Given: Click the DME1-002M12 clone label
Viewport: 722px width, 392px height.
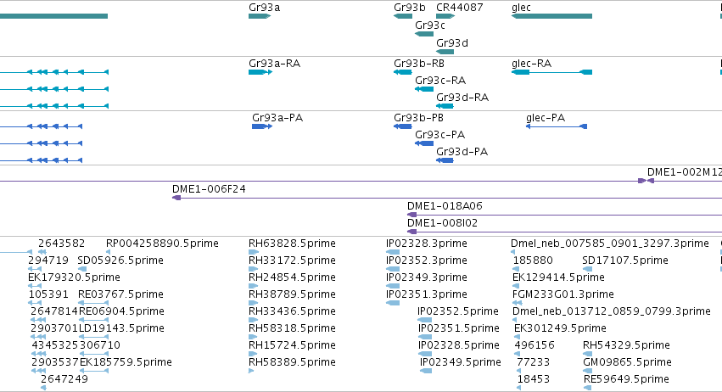Looking at the screenshot, I should pos(684,172).
